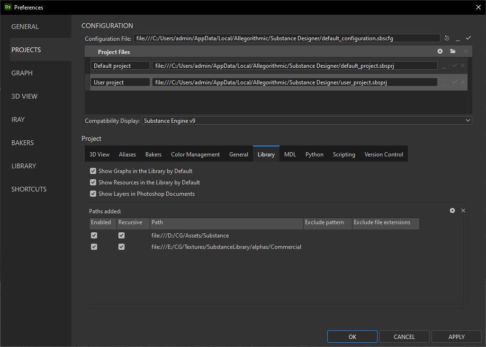Click the paths list vertical scrollbar
486x347 pixels.
(x=466, y=260)
